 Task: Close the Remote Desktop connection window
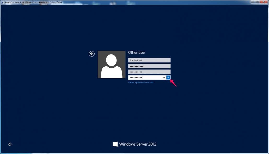coord(264,2)
